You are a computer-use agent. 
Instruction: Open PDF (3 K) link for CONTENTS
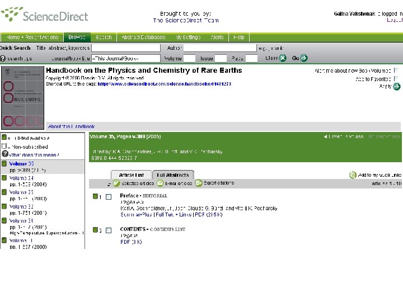pyautogui.click(x=131, y=242)
